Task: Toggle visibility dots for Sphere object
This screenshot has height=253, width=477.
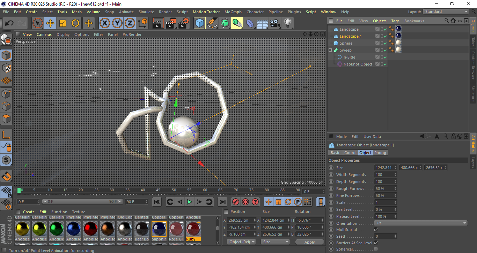Action: [x=382, y=43]
